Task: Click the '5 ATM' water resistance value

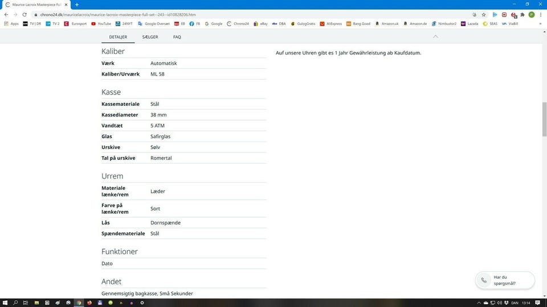Action: [157, 126]
